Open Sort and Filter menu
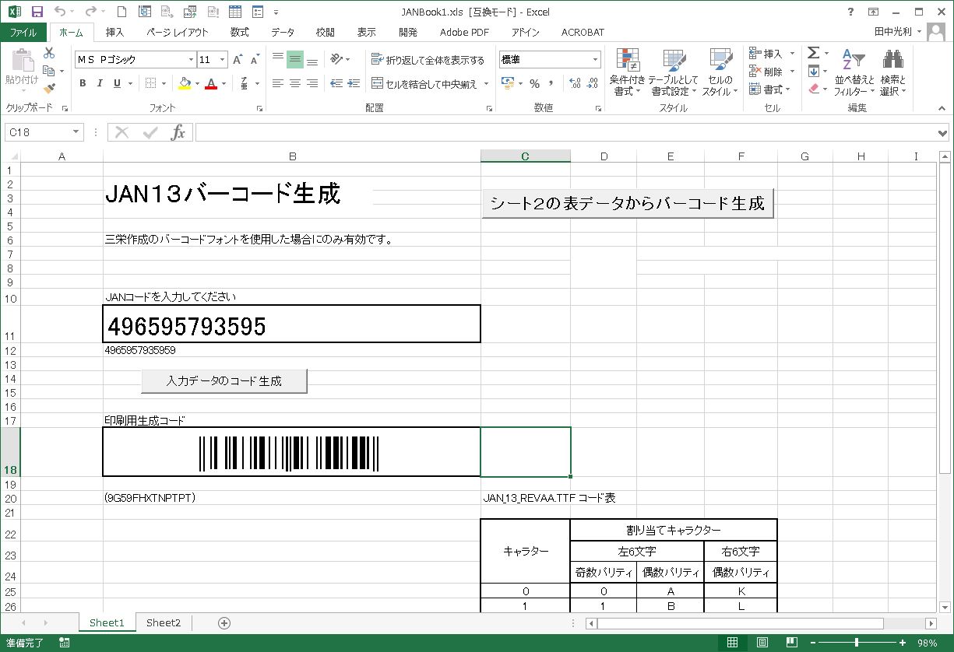This screenshot has height=652, width=954. click(x=854, y=73)
